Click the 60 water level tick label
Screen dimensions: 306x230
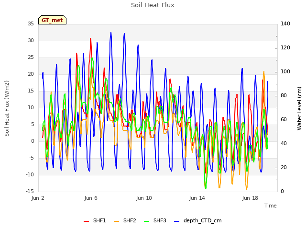click(284, 120)
